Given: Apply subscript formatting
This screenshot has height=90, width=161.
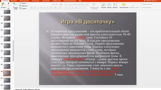Looking at the screenshot, I should [x=48, y=8].
